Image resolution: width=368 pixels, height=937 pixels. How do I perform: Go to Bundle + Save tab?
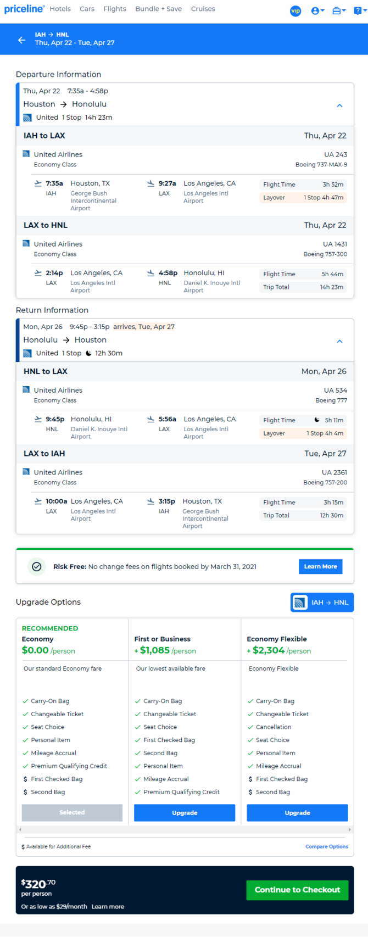point(159,9)
